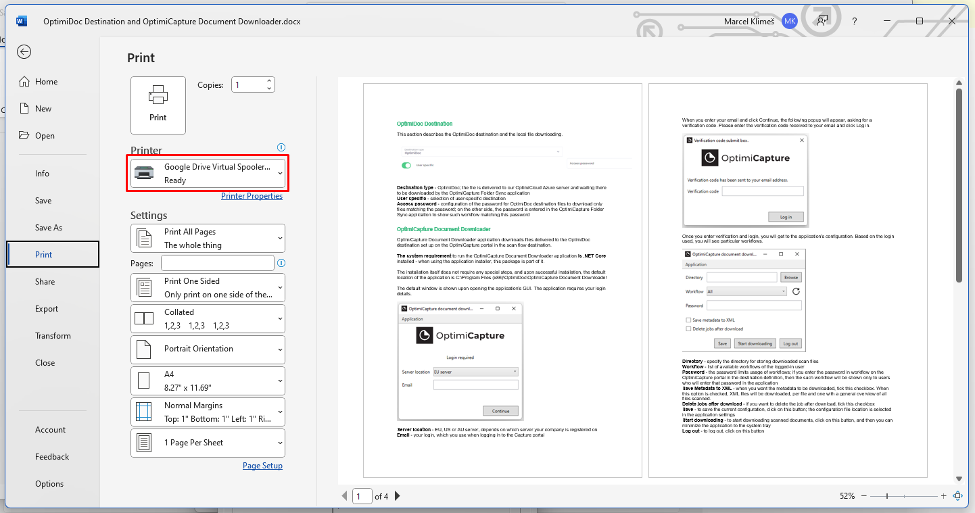
Task: Click in the Copies number field
Action: pos(248,85)
